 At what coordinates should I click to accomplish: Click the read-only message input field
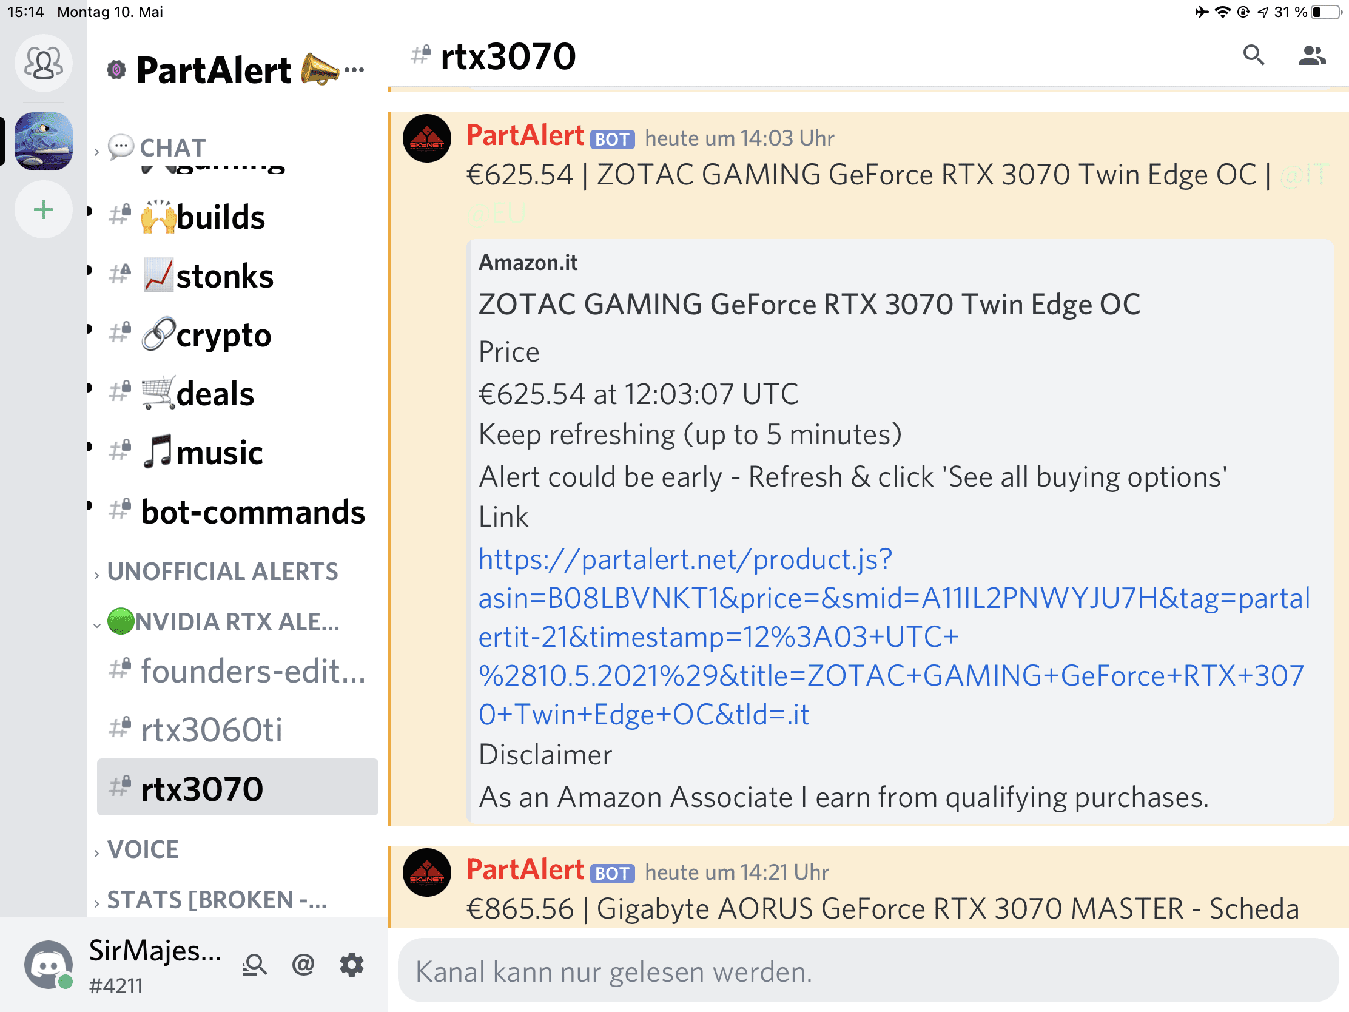coord(867,971)
